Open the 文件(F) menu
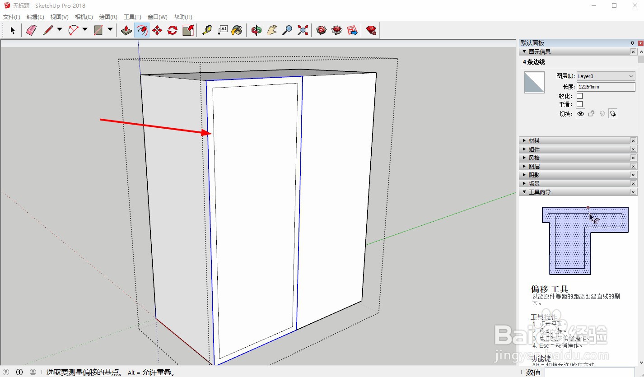Image resolution: width=644 pixels, height=377 pixels. pos(12,17)
